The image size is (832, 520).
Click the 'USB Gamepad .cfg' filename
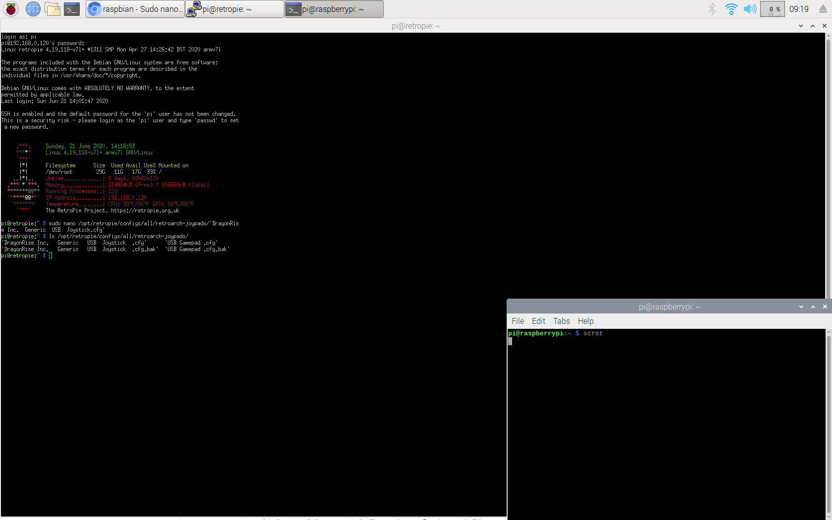(x=192, y=243)
